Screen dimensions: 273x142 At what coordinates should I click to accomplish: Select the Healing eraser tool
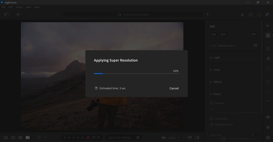point(268,59)
